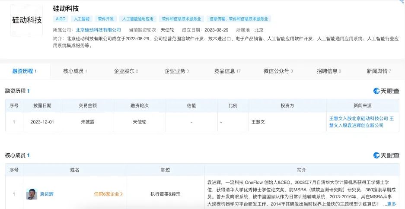This screenshot has height=209, width=405.
Task: Click the 比例 column header
Action: point(233,105)
